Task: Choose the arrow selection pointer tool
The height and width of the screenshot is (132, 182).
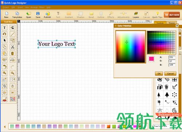Action: point(5,40)
